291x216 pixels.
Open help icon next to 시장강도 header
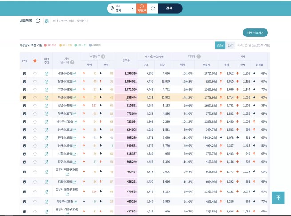[103, 56]
